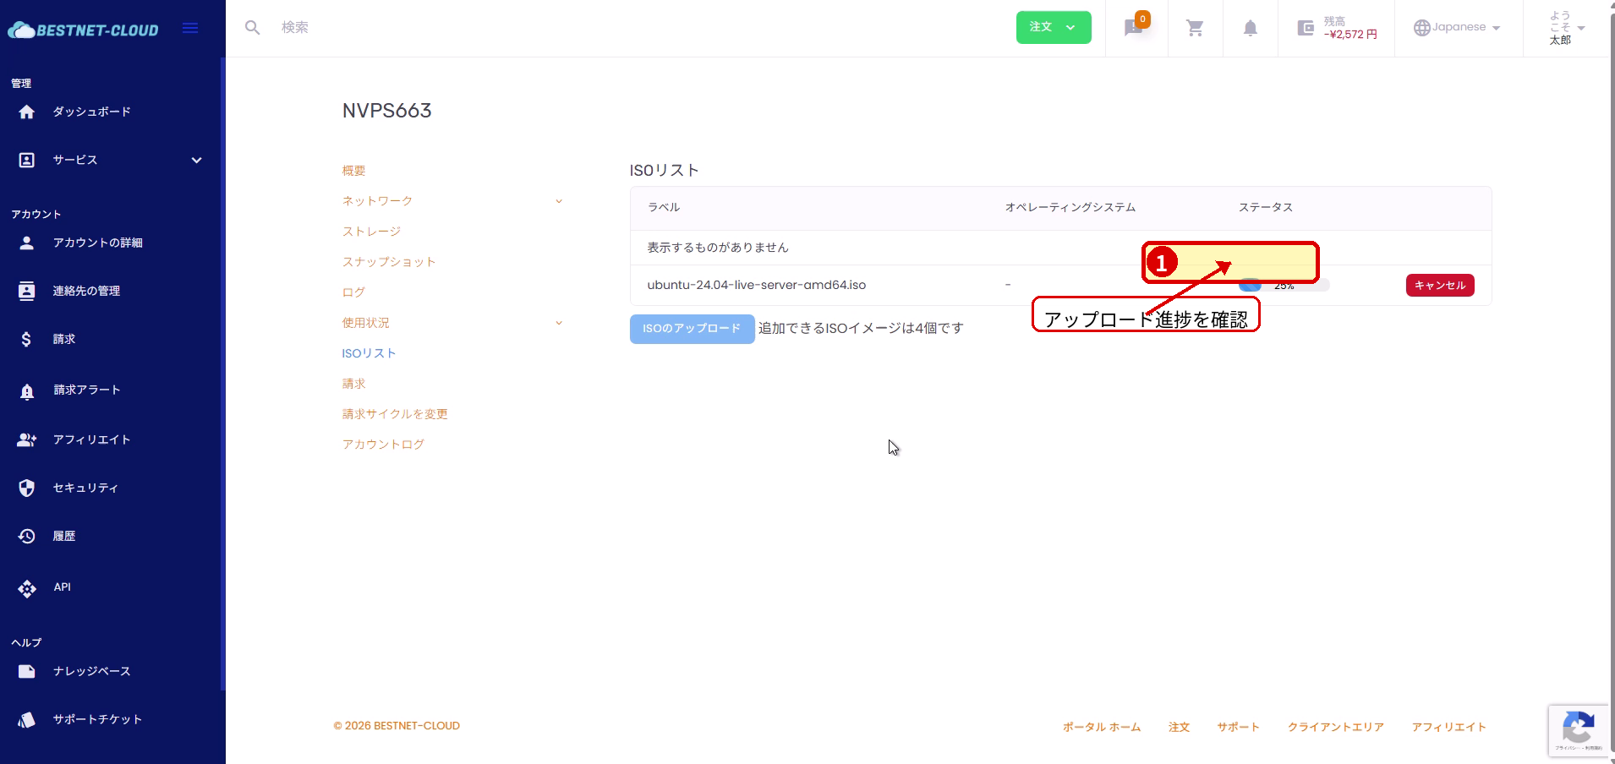Click the wallet balance icon
The width and height of the screenshot is (1615, 764).
point(1306,28)
